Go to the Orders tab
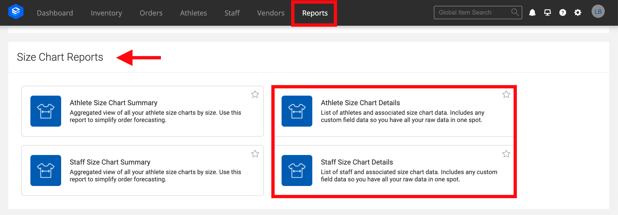 [x=151, y=13]
